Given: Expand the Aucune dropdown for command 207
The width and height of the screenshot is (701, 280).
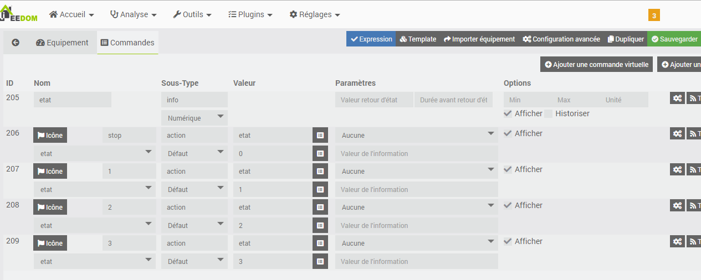Looking at the screenshot, I should tap(416, 171).
